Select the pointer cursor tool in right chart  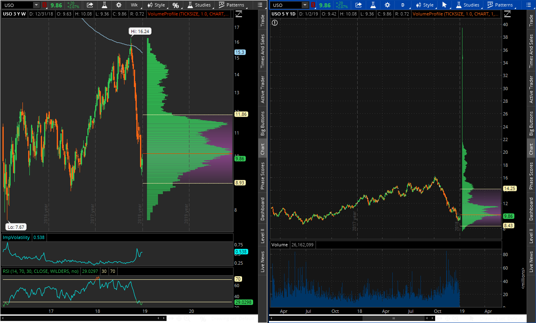(445, 5)
